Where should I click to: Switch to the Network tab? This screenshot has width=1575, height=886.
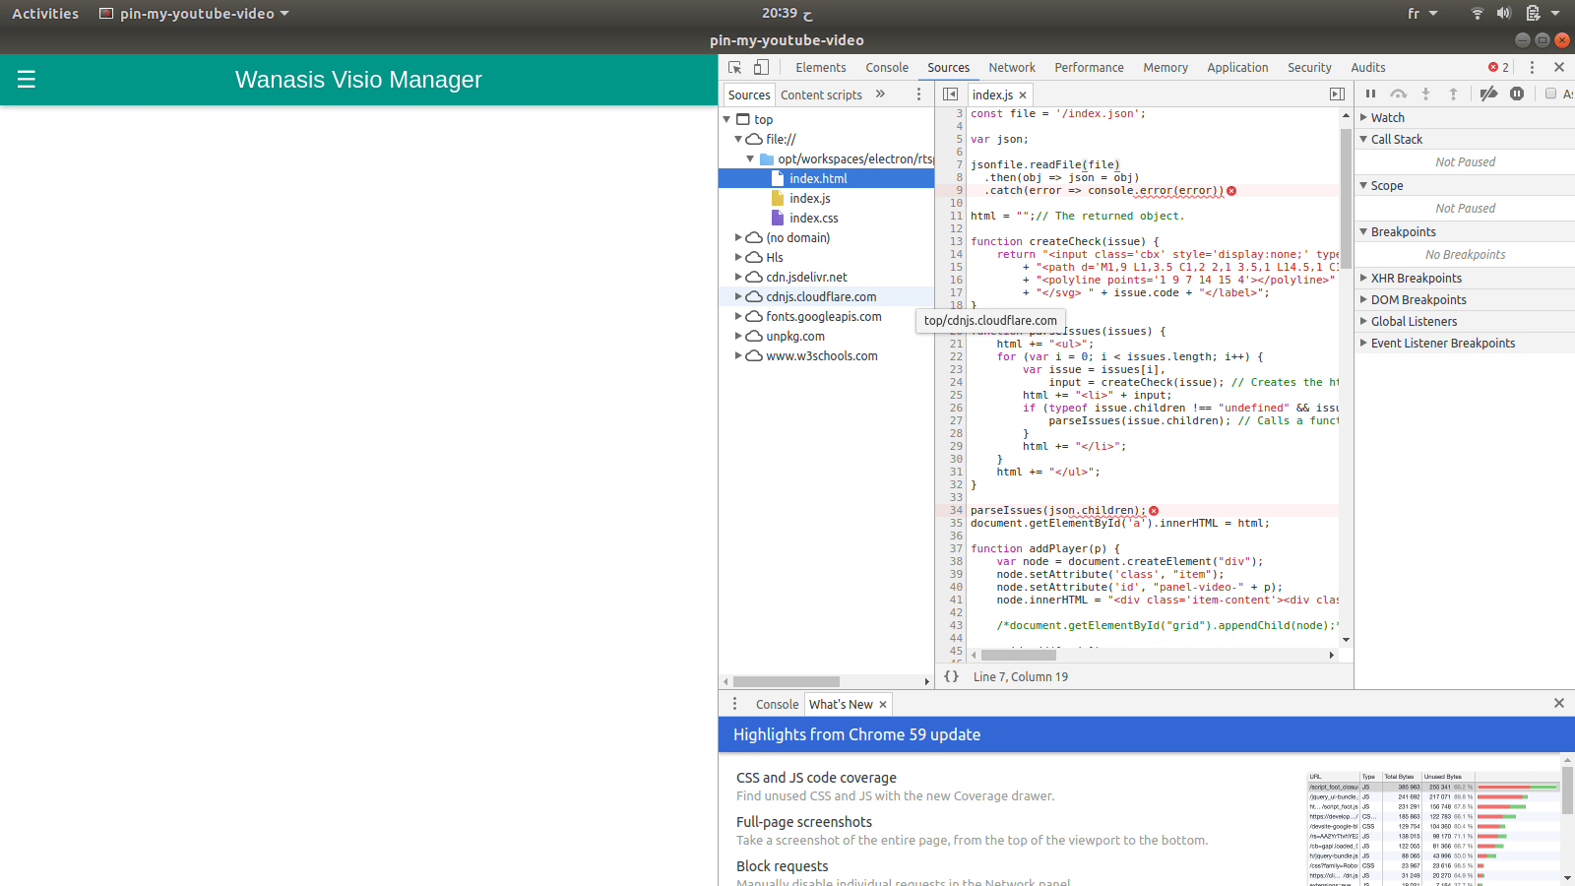1012,67
